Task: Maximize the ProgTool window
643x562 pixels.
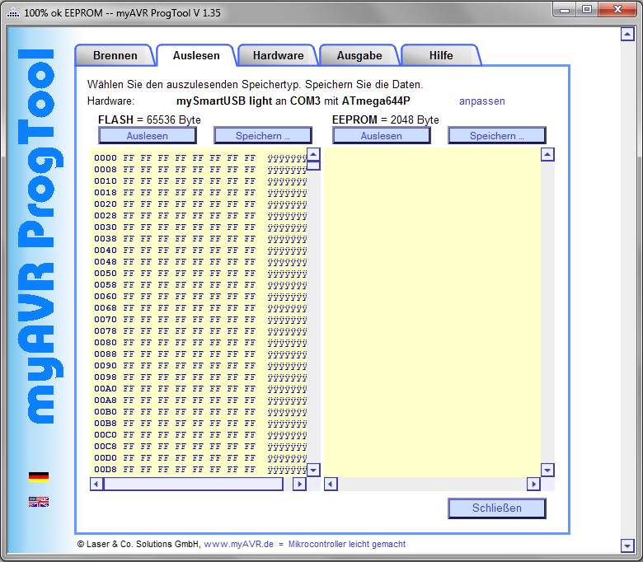Action: (x=587, y=10)
